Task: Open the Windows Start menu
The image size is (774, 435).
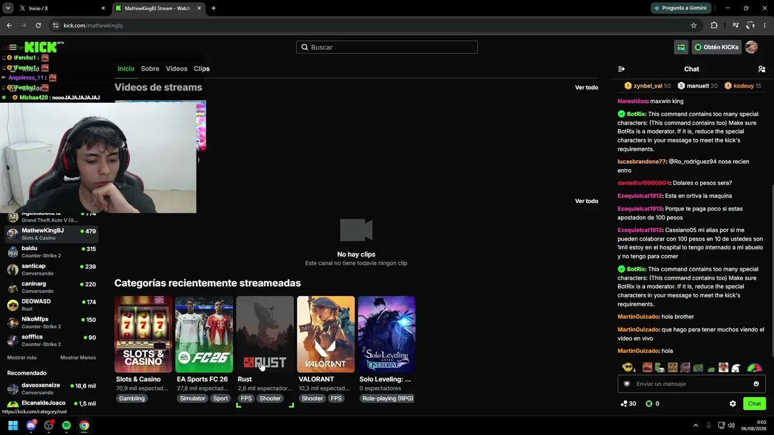Action: [x=13, y=425]
